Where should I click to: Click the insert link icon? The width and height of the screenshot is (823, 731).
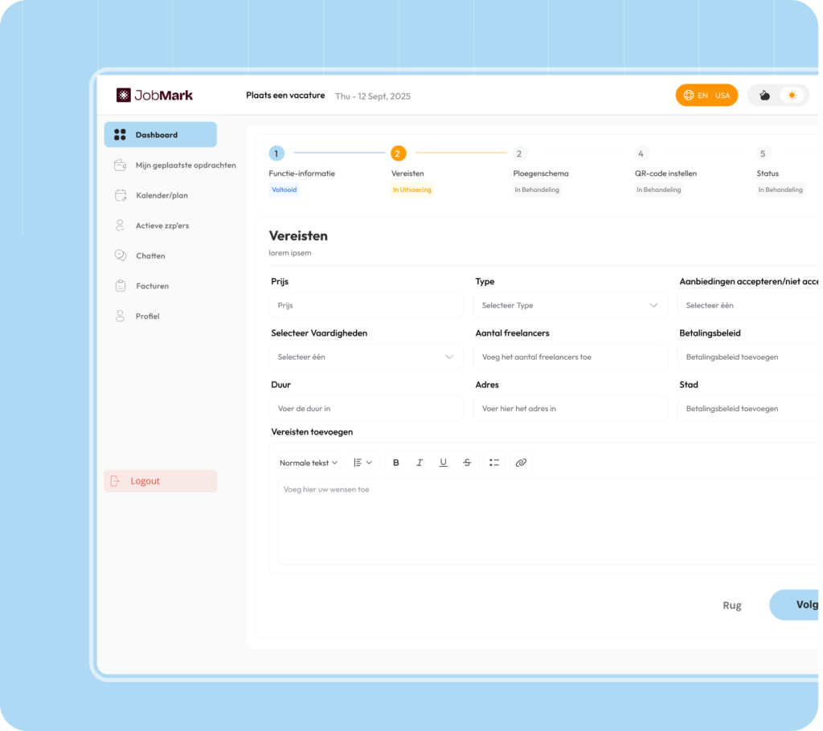point(521,463)
